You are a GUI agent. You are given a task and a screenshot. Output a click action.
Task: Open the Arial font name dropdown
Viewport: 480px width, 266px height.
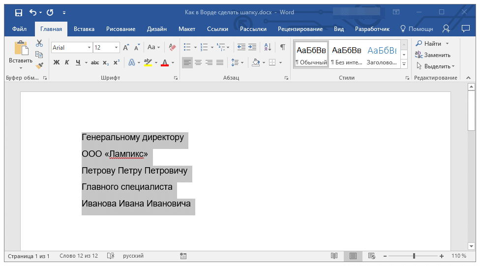coord(89,48)
